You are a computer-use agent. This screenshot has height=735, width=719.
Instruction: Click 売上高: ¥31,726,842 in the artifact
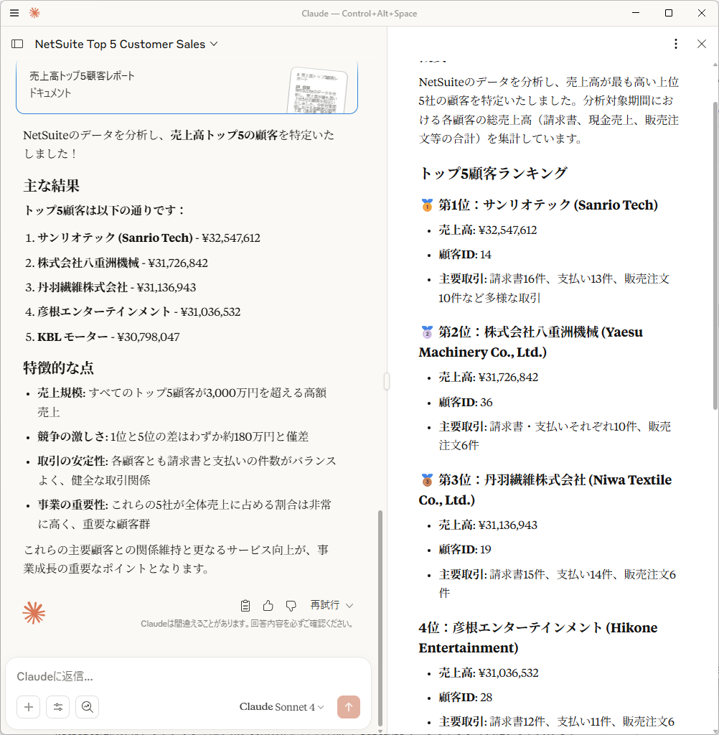(489, 378)
